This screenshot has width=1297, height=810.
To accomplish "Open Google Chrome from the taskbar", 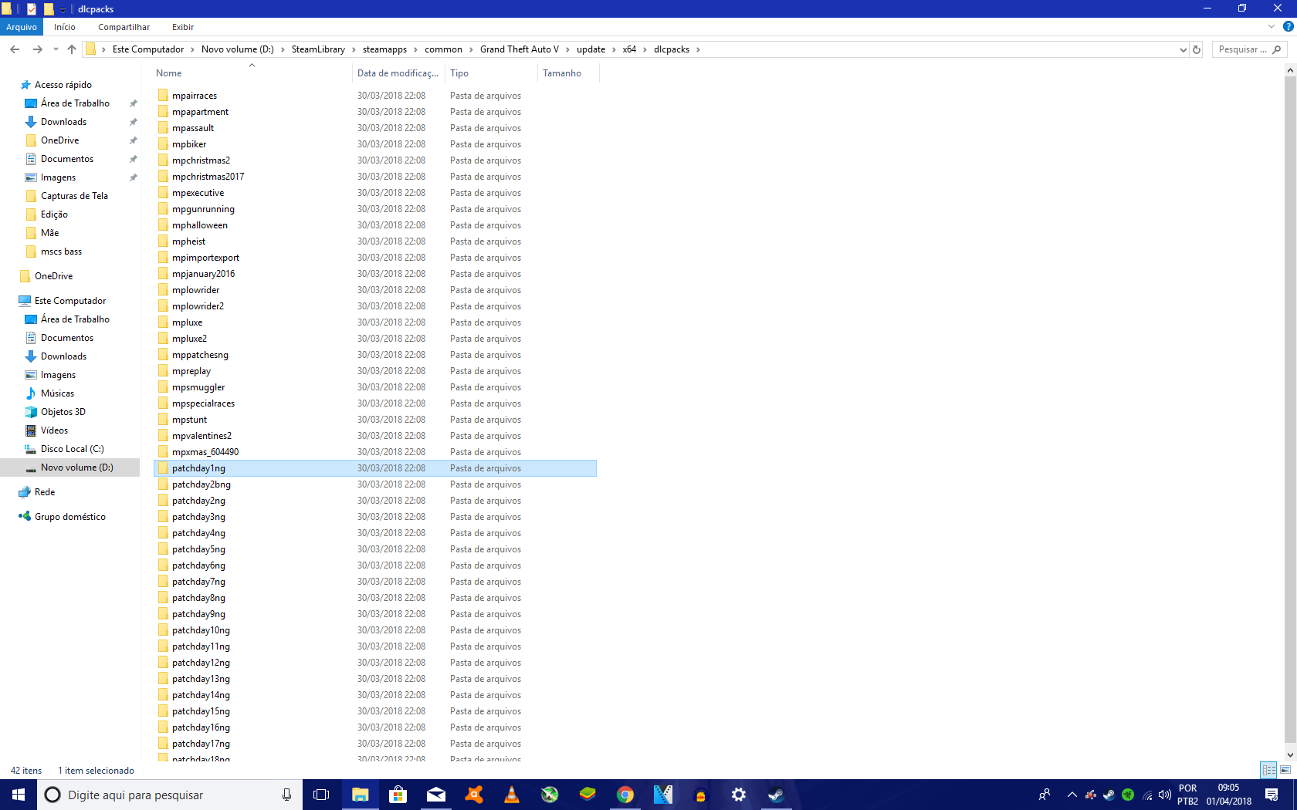I will (625, 795).
